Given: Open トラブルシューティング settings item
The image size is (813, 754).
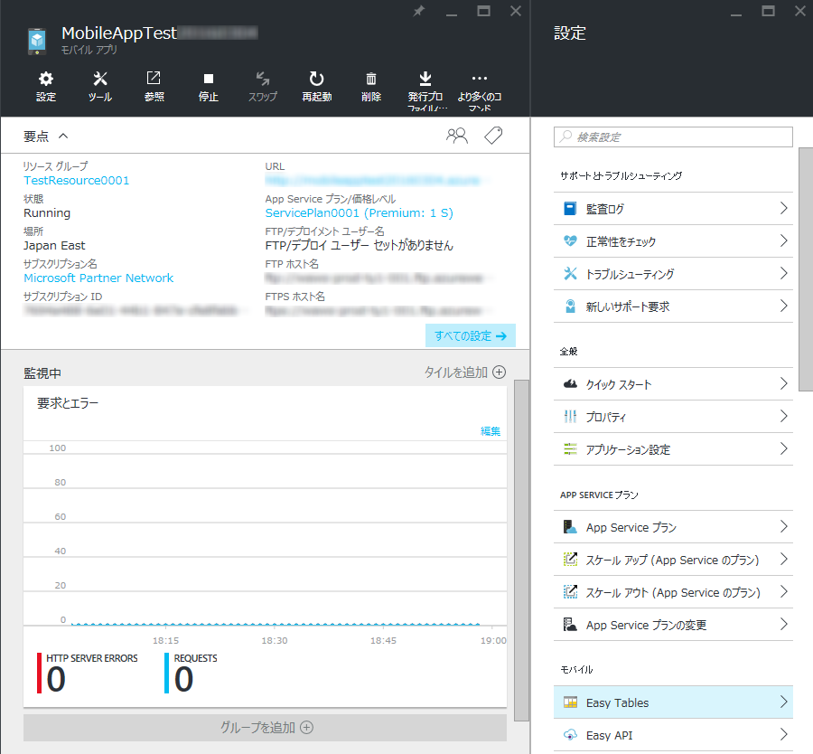Looking at the screenshot, I should (673, 274).
